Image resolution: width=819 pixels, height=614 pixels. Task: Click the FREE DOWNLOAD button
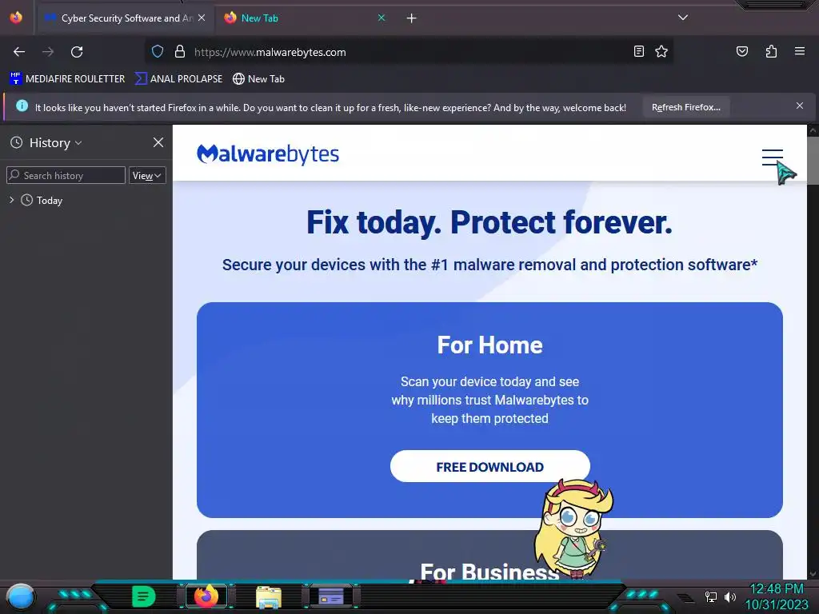point(490,466)
